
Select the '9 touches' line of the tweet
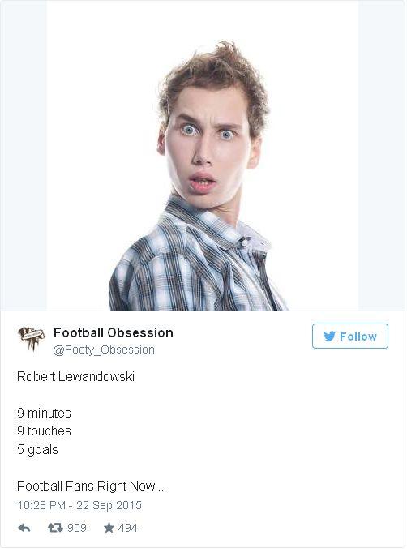(x=44, y=431)
